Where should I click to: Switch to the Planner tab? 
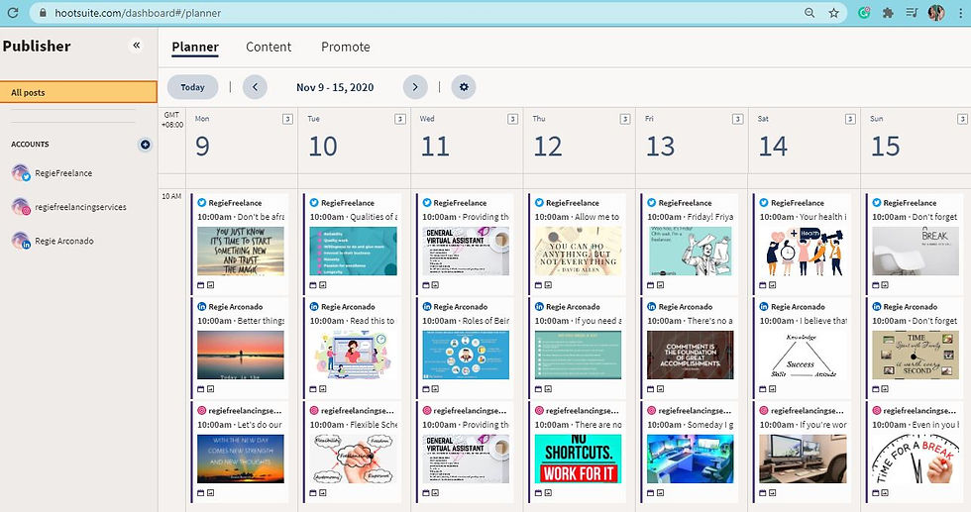(x=195, y=48)
